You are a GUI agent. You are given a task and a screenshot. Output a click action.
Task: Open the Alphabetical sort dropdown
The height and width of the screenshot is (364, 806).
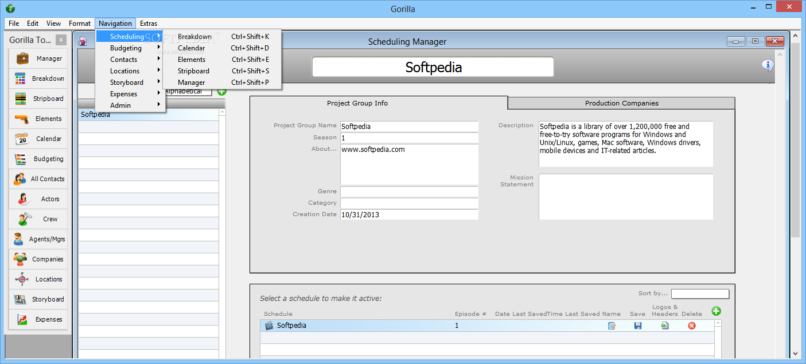pos(188,91)
